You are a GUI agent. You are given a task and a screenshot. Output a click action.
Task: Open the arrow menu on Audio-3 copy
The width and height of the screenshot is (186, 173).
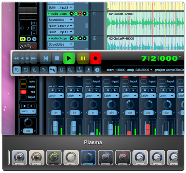click(84, 38)
